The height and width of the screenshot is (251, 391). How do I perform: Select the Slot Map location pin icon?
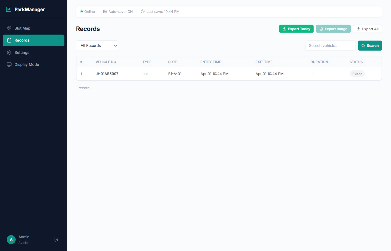click(x=9, y=28)
